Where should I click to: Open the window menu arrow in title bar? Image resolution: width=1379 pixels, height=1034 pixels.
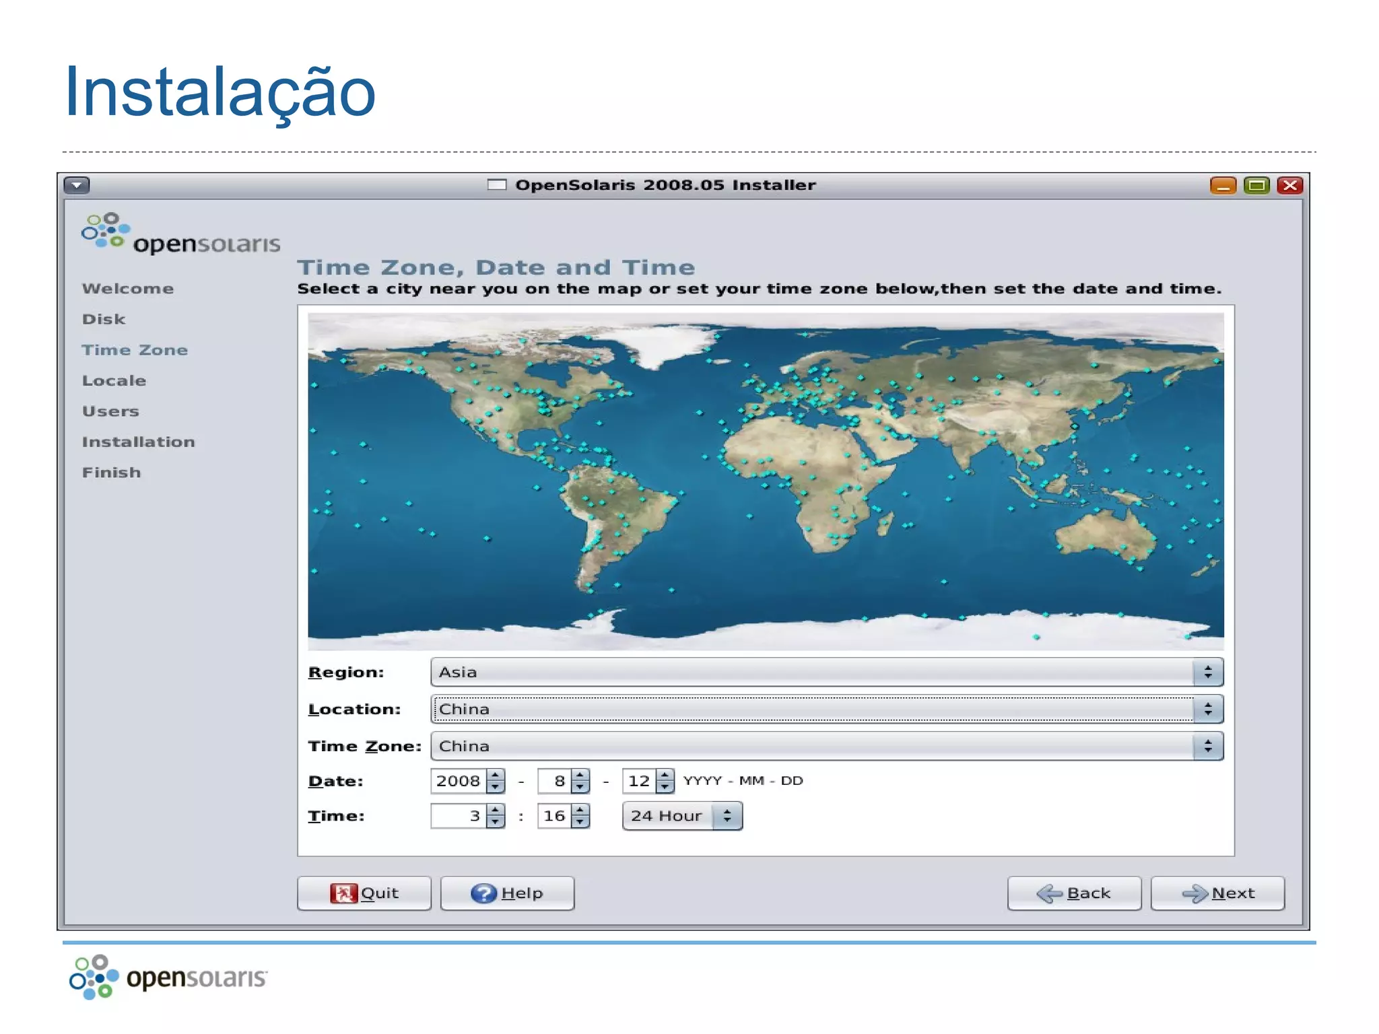coord(77,185)
